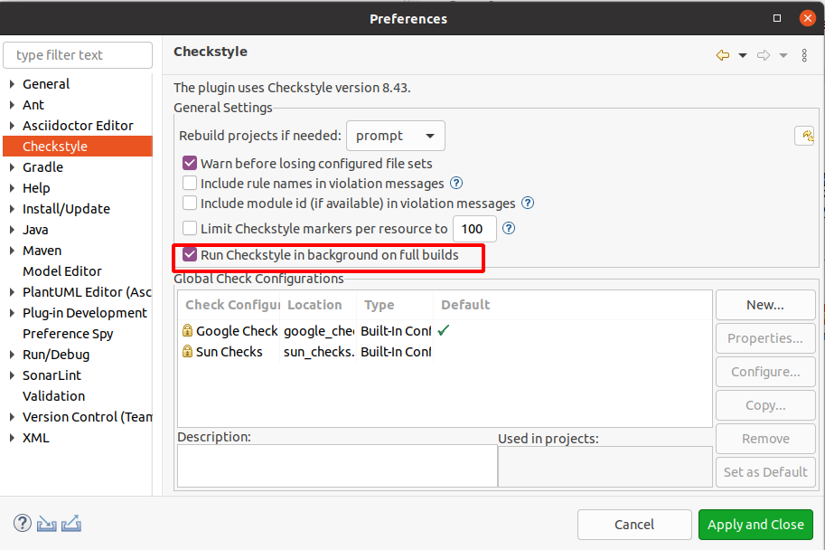The width and height of the screenshot is (825, 550).
Task: Click the Check Configuration column header
Action: click(x=229, y=305)
